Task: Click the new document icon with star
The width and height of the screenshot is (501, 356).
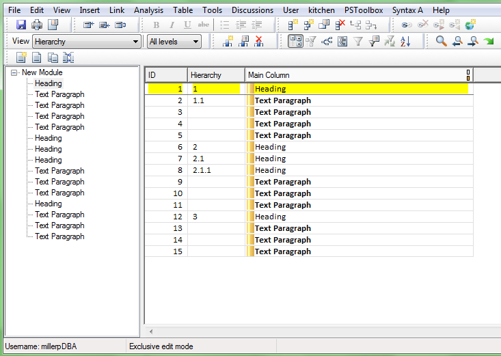Action: (21, 57)
